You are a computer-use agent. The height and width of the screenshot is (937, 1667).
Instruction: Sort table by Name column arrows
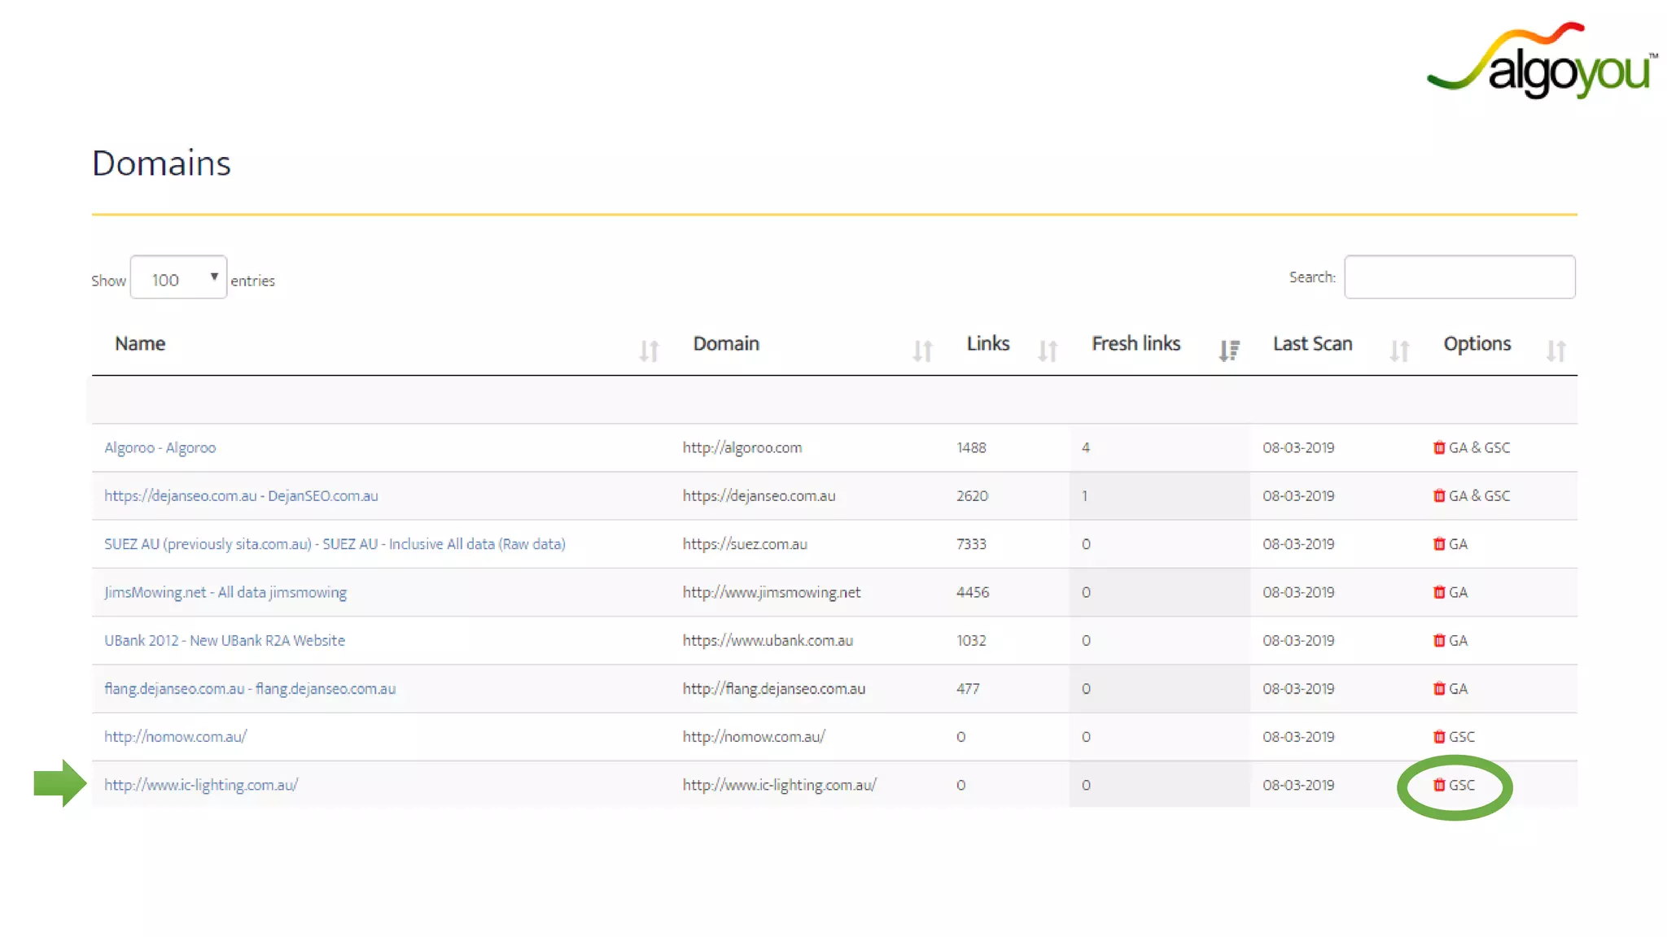pyautogui.click(x=649, y=351)
